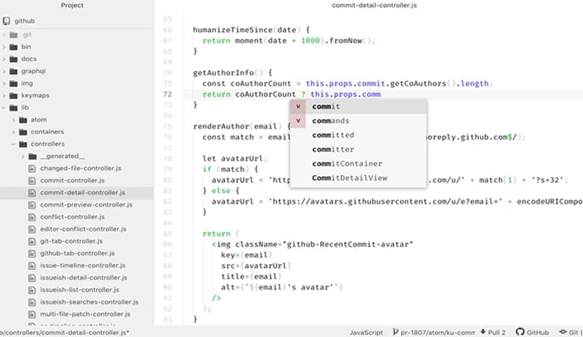
Task: Click the Git commit icon in status bar
Action: tap(563, 333)
